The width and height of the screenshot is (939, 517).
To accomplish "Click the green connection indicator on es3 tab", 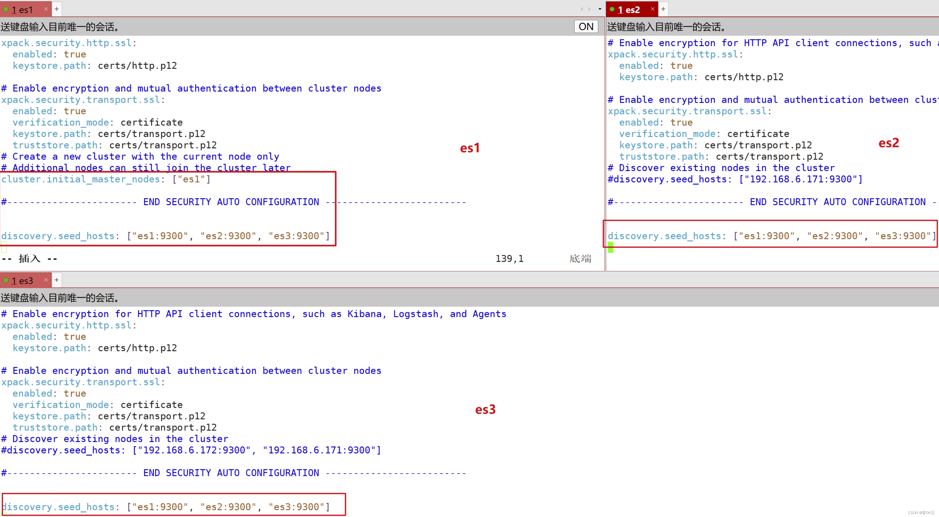I will 6,281.
